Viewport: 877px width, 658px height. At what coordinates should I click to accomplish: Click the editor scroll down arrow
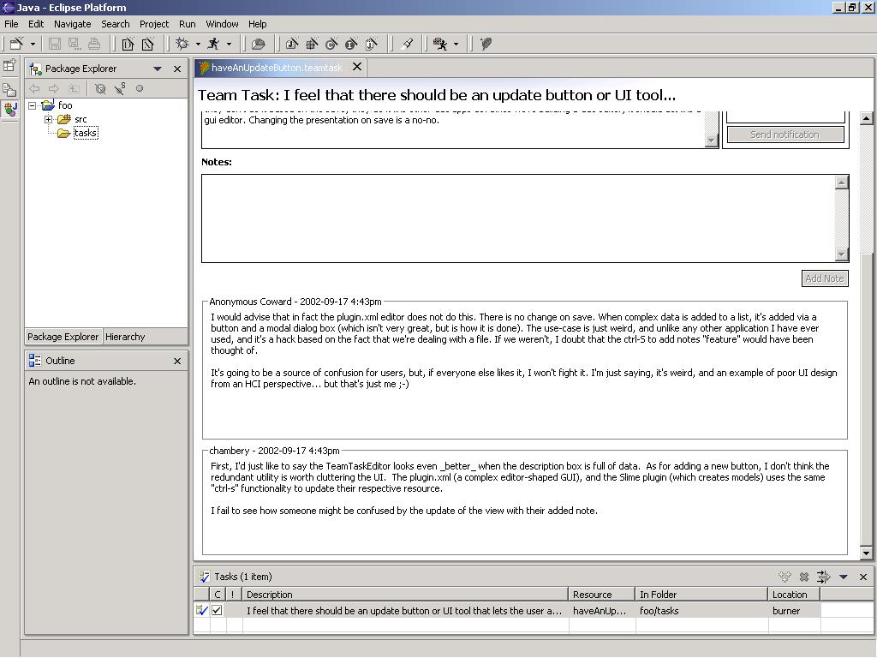point(867,553)
